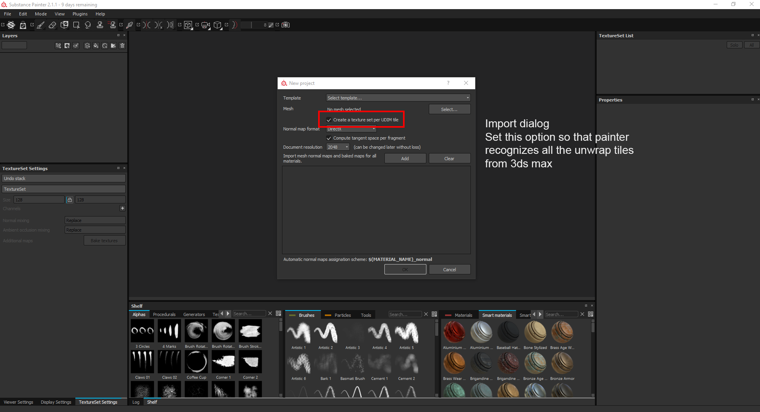
Task: Open the File menu
Action: click(8, 14)
